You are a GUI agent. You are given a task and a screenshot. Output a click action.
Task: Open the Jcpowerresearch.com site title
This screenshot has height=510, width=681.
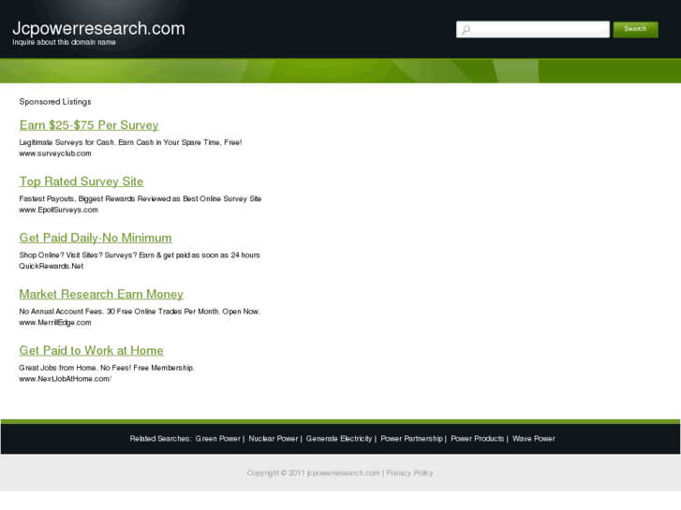click(x=98, y=29)
